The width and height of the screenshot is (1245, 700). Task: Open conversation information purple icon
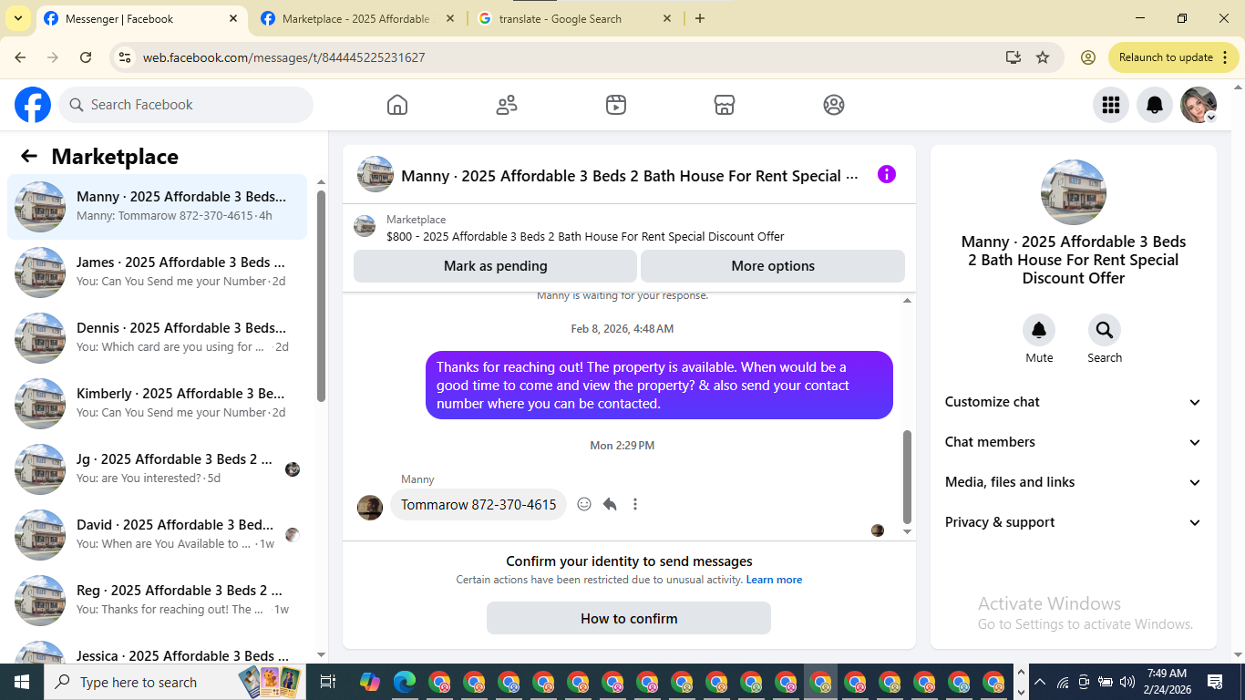887,174
